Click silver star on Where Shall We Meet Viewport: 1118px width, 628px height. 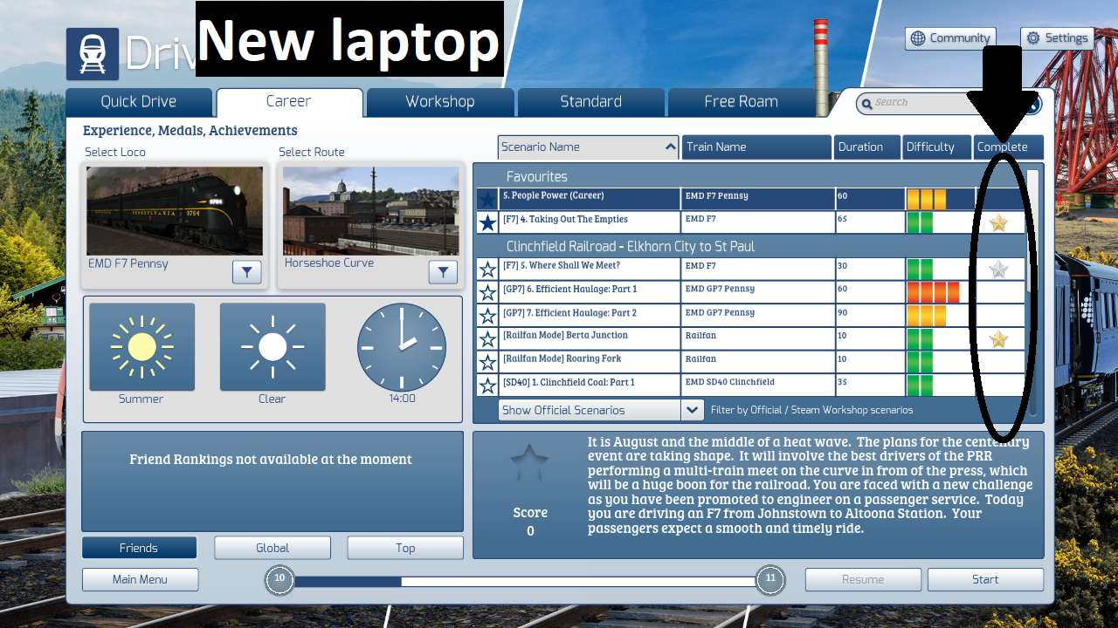pyautogui.click(x=998, y=270)
